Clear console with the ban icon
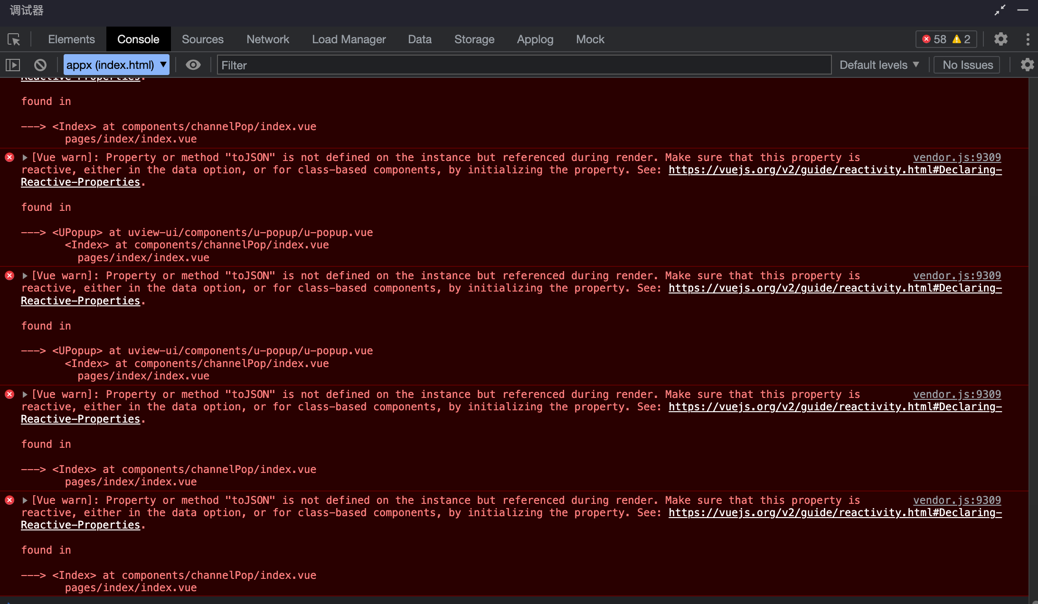 (40, 65)
